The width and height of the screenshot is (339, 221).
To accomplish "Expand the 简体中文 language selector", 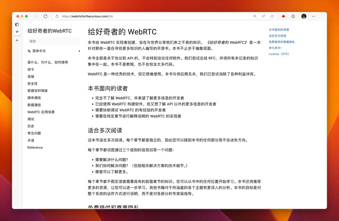I will (54, 51).
